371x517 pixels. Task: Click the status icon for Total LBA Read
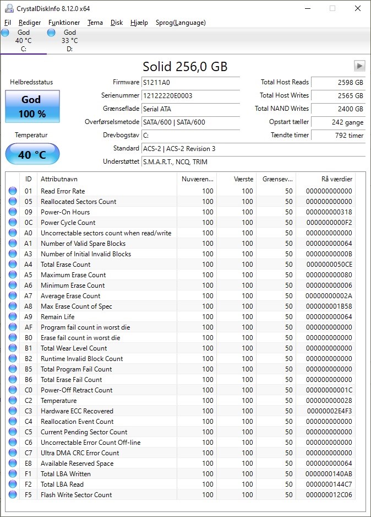13,484
